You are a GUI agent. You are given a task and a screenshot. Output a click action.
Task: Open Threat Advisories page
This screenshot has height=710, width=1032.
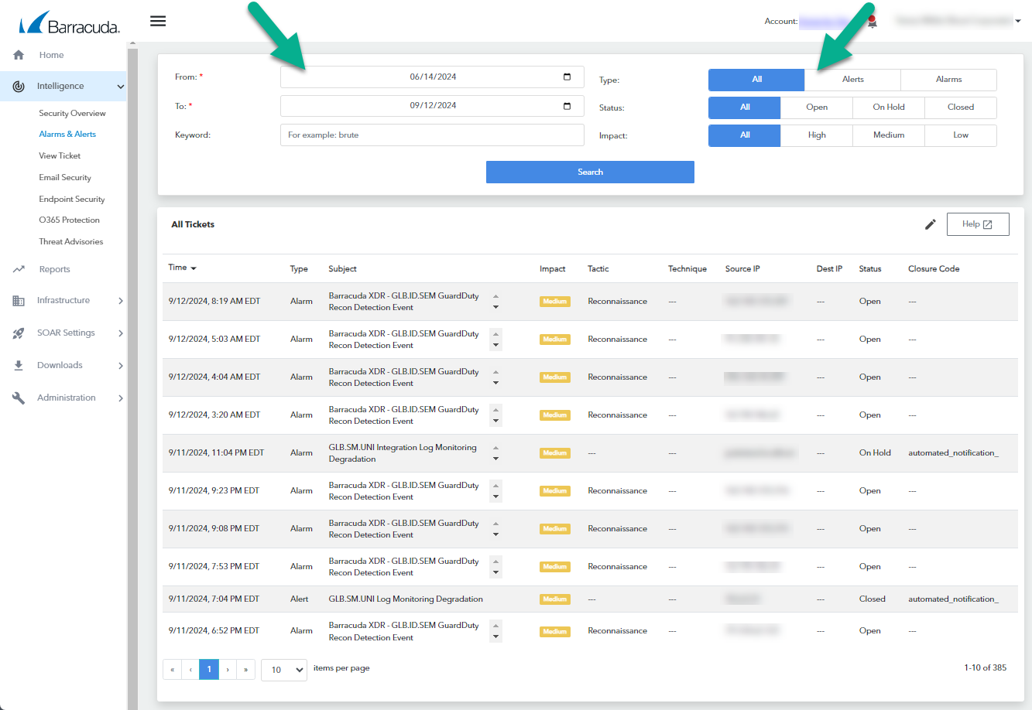(x=70, y=242)
